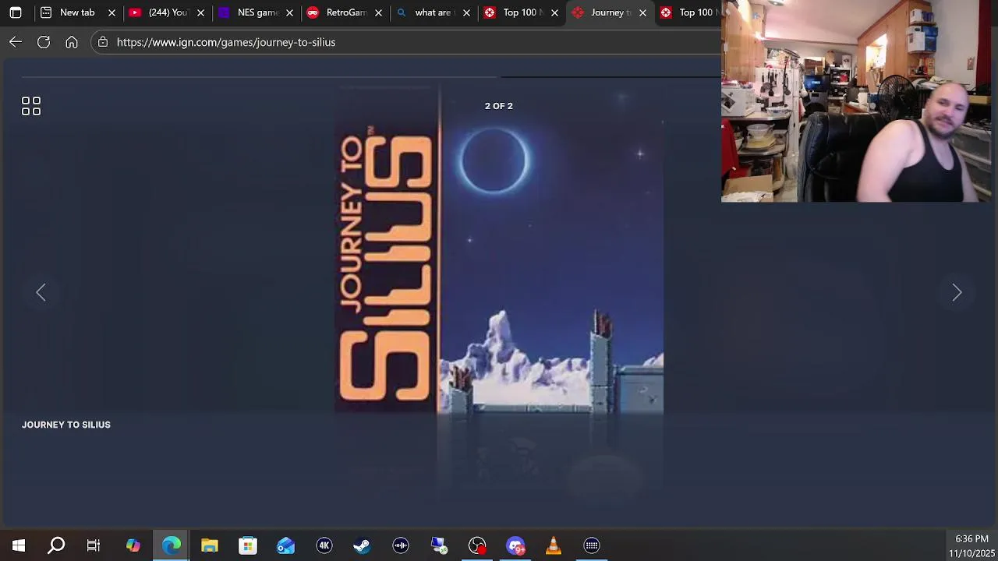This screenshot has width=998, height=561.
Task: Open Steam from the taskbar
Action: [x=362, y=545]
